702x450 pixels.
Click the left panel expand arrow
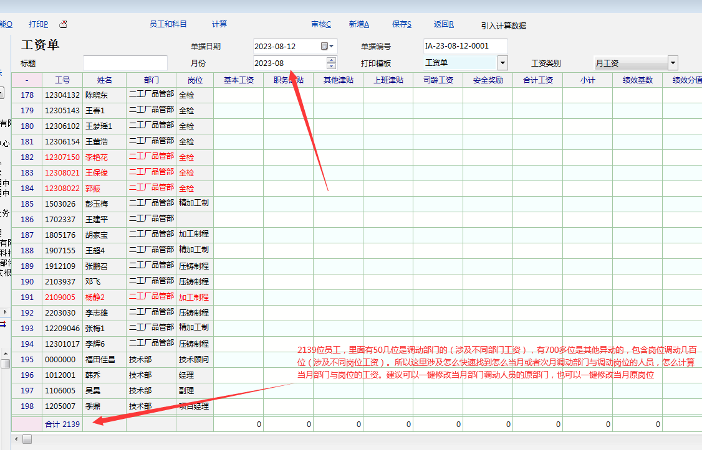[6, 311]
